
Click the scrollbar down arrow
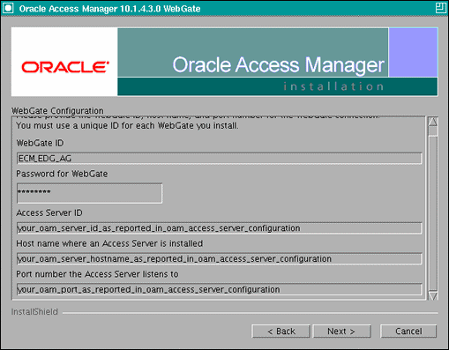(433, 296)
